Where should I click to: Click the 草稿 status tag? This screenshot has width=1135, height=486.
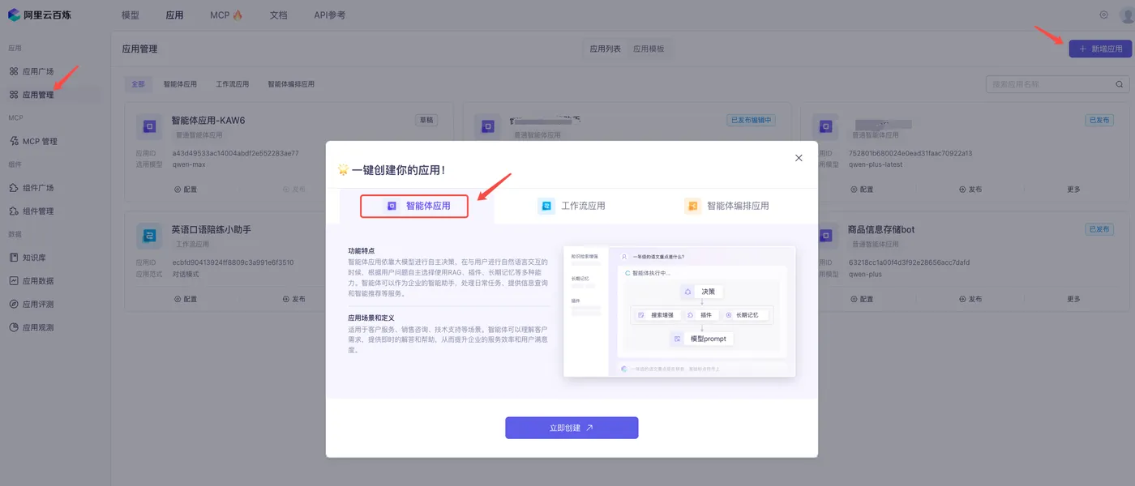426,120
